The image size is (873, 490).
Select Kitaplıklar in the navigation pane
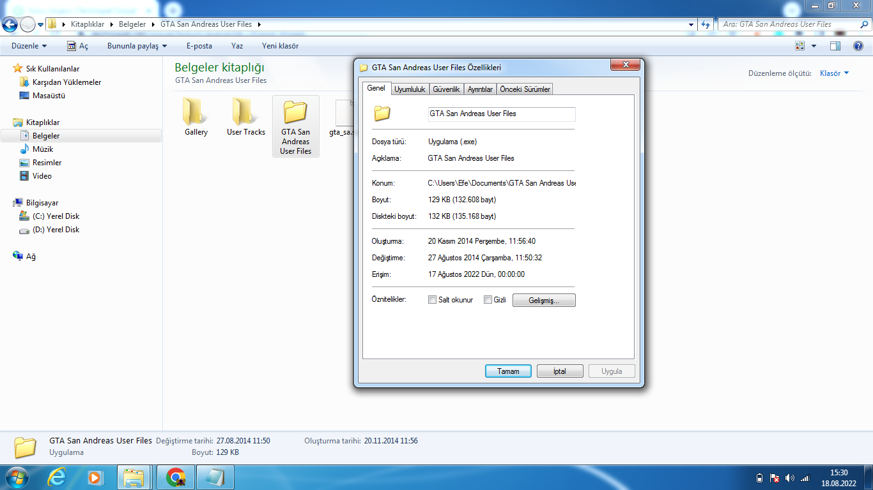[43, 122]
